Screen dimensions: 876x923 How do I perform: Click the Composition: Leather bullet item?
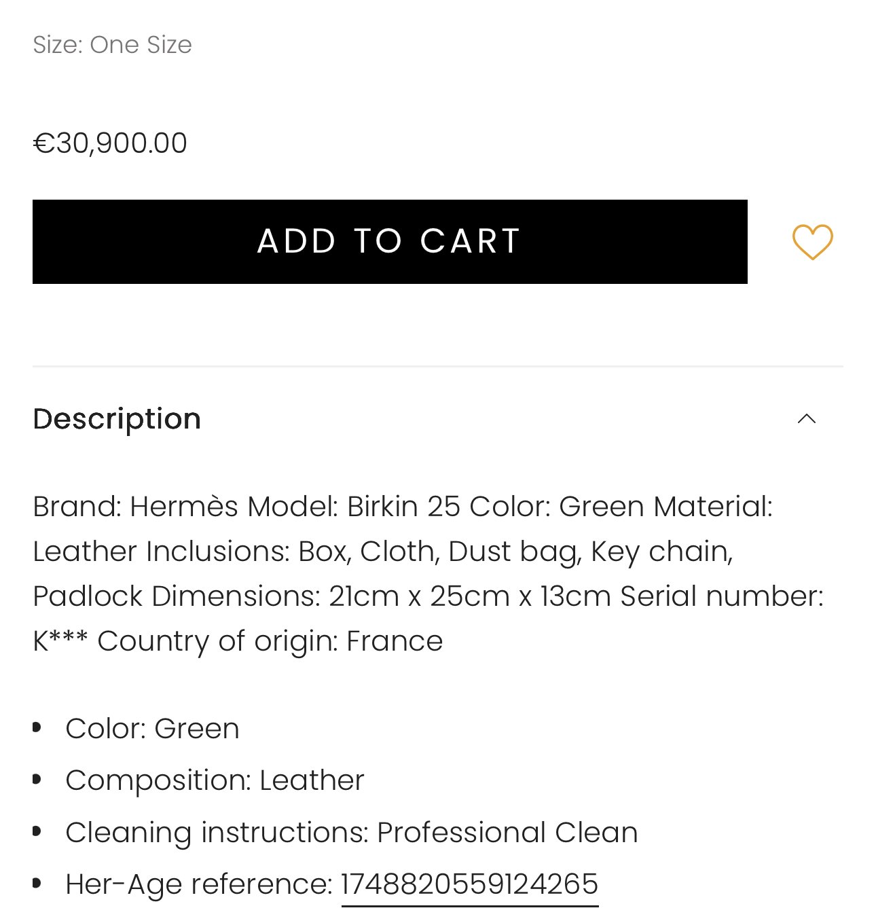click(x=215, y=780)
